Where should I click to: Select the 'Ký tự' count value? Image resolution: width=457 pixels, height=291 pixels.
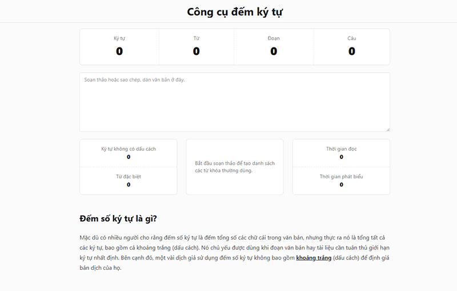119,51
